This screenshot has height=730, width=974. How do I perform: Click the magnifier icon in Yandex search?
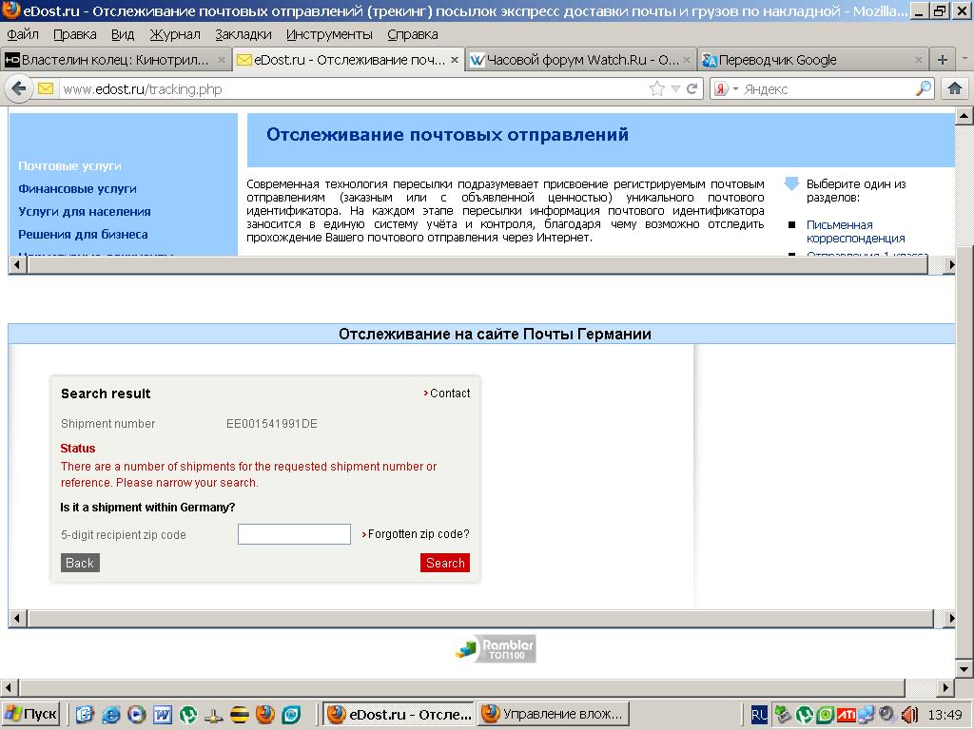(x=924, y=88)
